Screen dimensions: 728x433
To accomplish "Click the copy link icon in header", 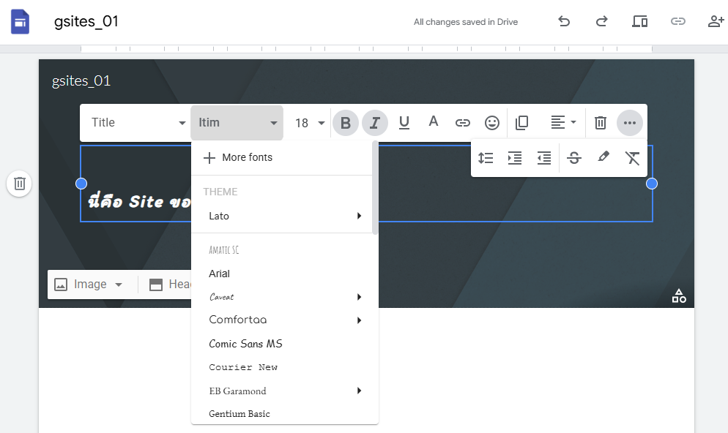I will click(x=678, y=21).
